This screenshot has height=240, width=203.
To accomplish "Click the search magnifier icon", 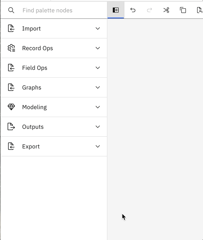I will pos(11,10).
